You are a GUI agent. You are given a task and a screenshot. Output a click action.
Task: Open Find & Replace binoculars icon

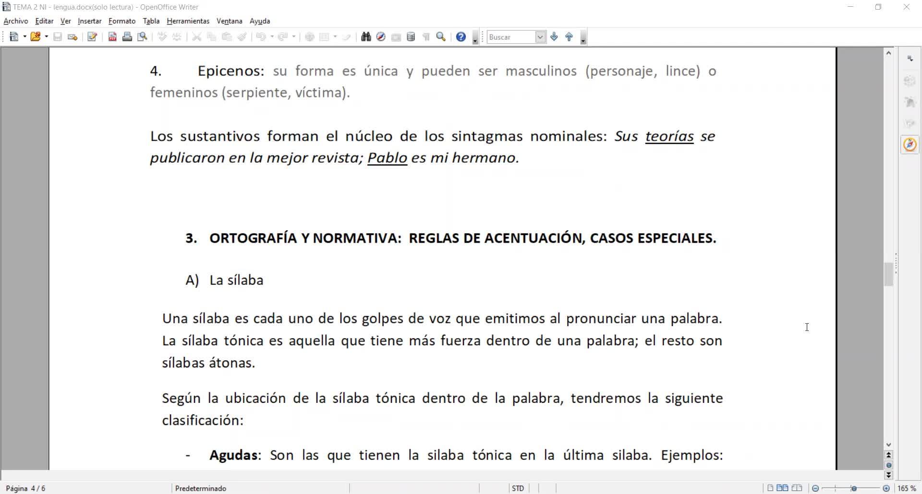(366, 37)
